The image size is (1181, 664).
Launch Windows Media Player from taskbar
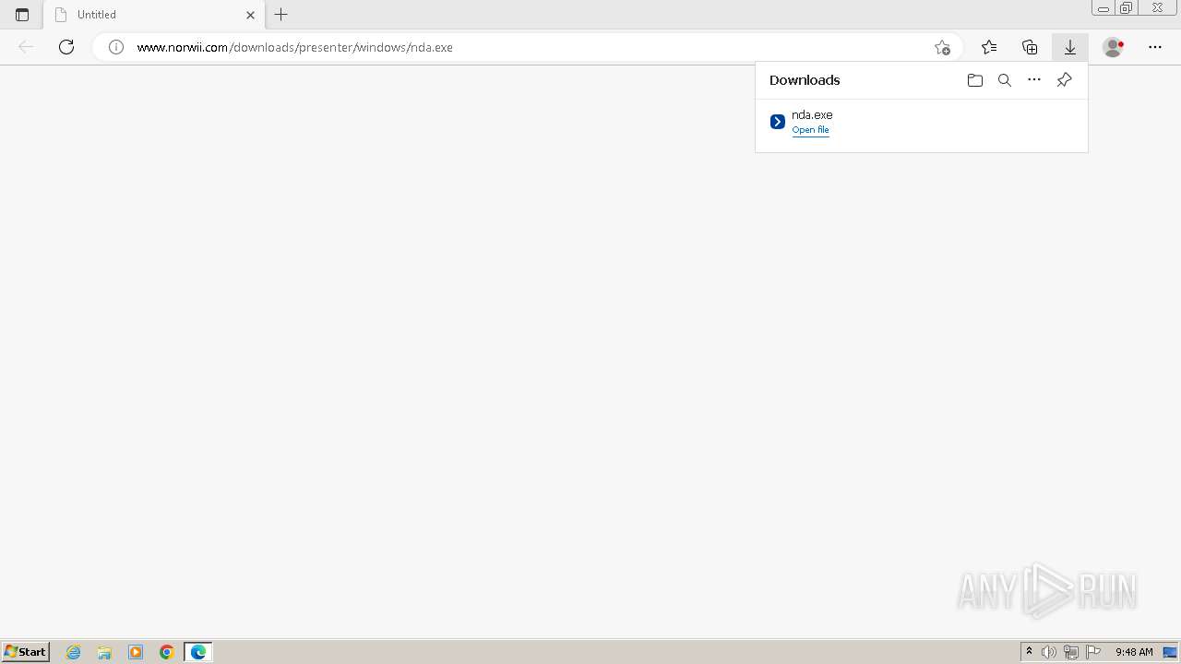tap(136, 652)
